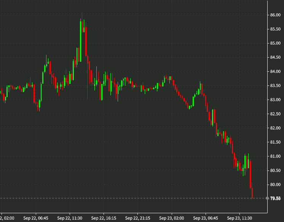Click the 85.50 price axis label
Viewport: 284px width, 222px height.
[275, 29]
